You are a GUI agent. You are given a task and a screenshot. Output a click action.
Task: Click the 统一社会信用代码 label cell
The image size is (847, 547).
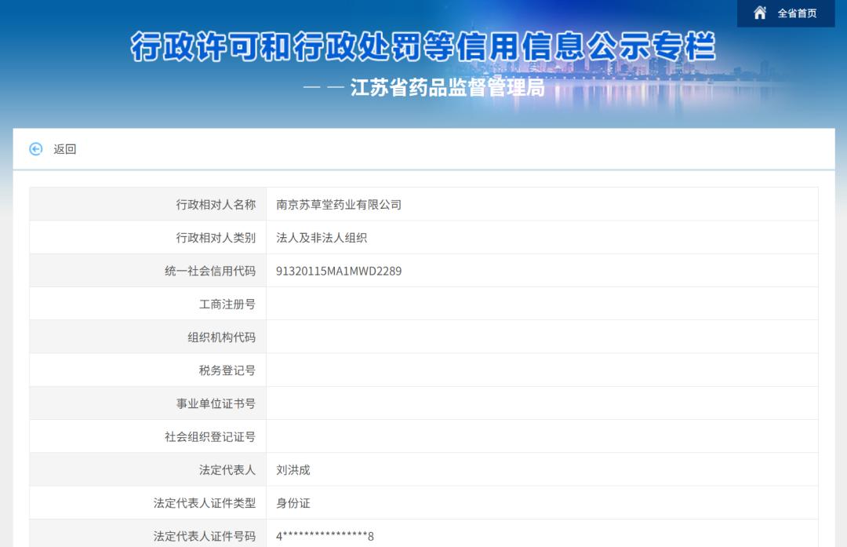[x=211, y=270]
